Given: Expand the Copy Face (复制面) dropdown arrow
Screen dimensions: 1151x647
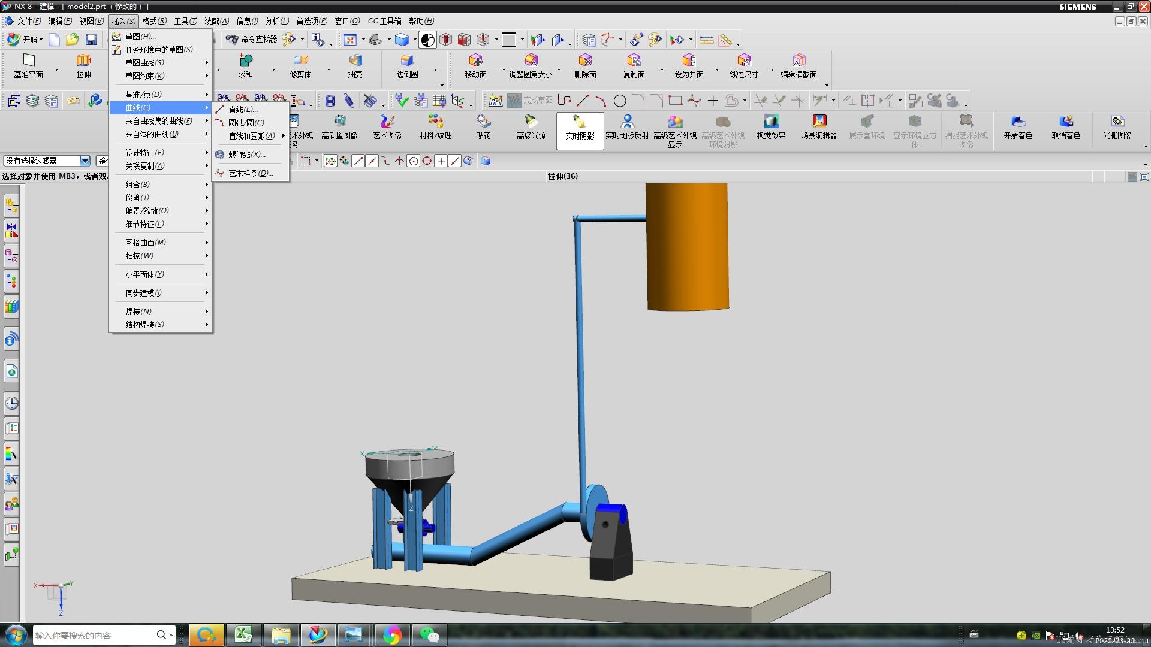Looking at the screenshot, I should coord(662,70).
